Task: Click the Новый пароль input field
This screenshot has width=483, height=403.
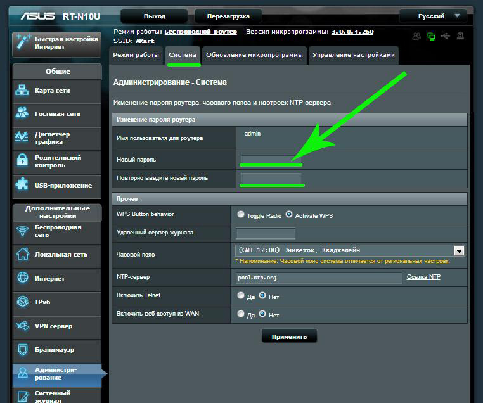Action: click(269, 158)
